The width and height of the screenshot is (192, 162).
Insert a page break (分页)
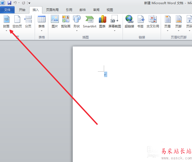pyautogui.click(x=28, y=22)
